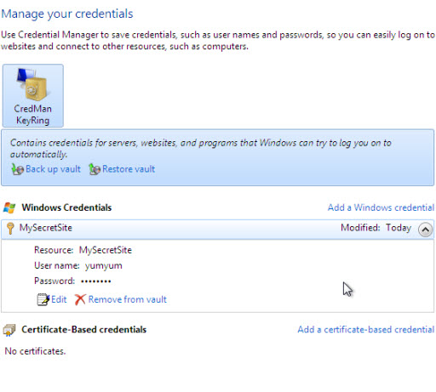Add a Windows credential
This screenshot has width=436, height=392.
click(381, 207)
